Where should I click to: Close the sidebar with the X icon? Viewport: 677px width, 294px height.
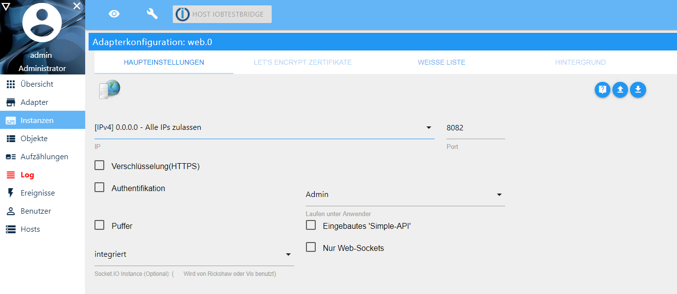tap(77, 6)
